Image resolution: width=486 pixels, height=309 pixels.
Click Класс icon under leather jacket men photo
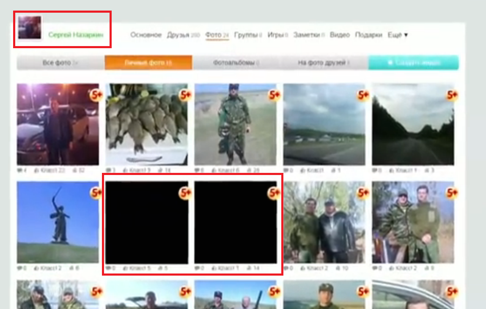click(x=303, y=268)
